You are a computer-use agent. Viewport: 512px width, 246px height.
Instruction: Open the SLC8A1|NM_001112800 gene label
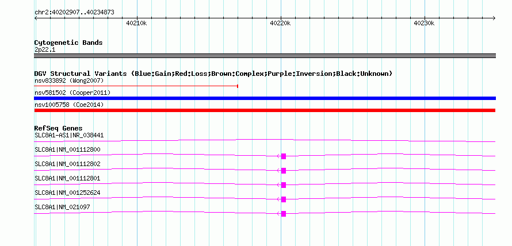[67, 150]
